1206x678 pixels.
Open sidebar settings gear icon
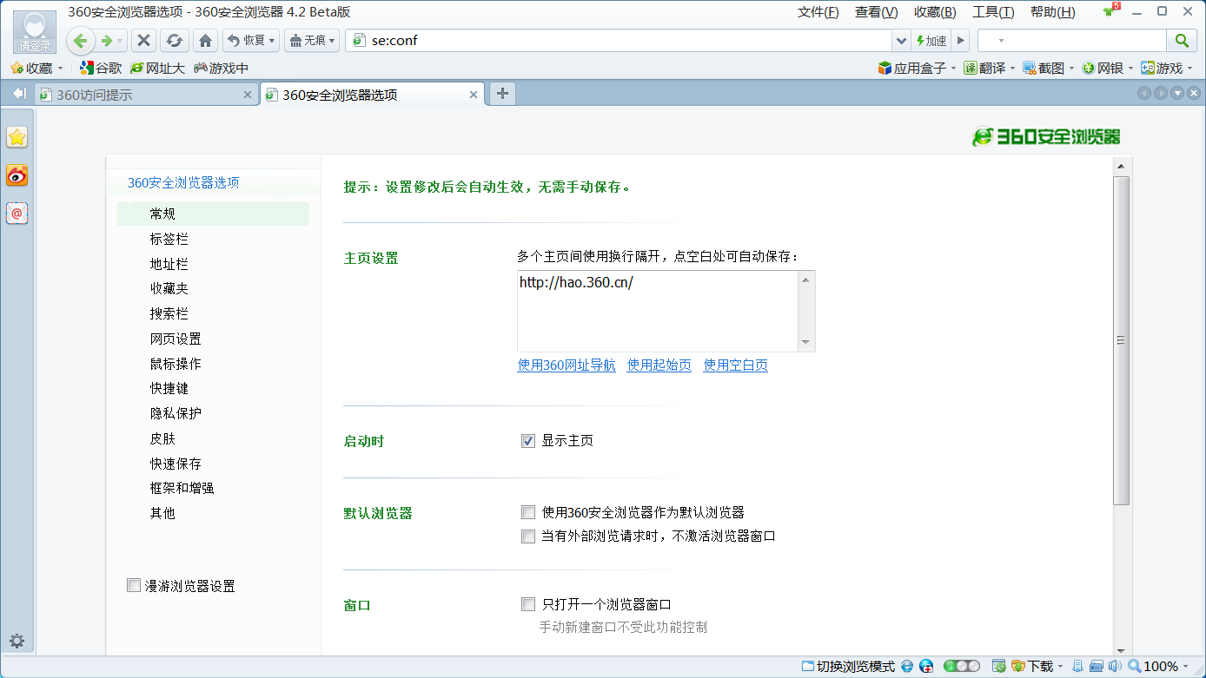pyautogui.click(x=17, y=642)
